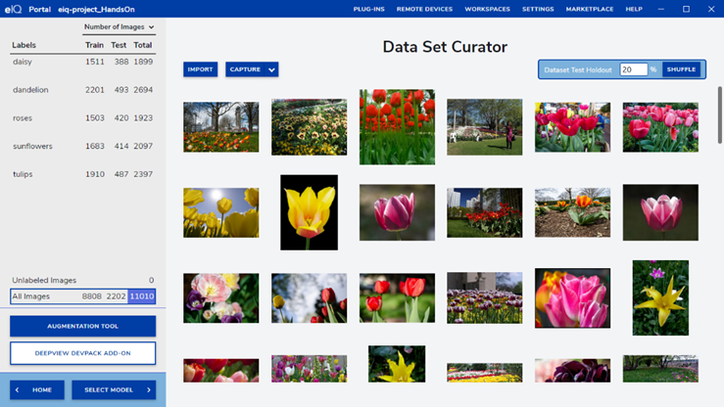Open the DeepView DevPack Add-On
The width and height of the screenshot is (724, 407).
[x=82, y=352]
